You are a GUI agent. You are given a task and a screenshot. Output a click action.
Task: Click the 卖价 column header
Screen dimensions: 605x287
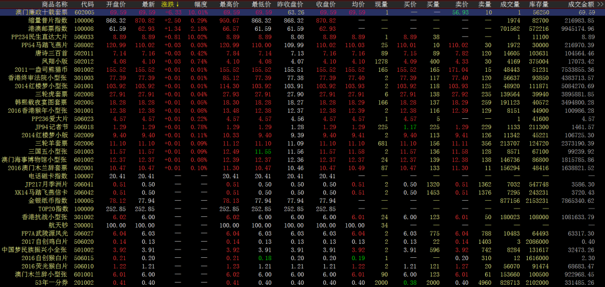click(462, 4)
